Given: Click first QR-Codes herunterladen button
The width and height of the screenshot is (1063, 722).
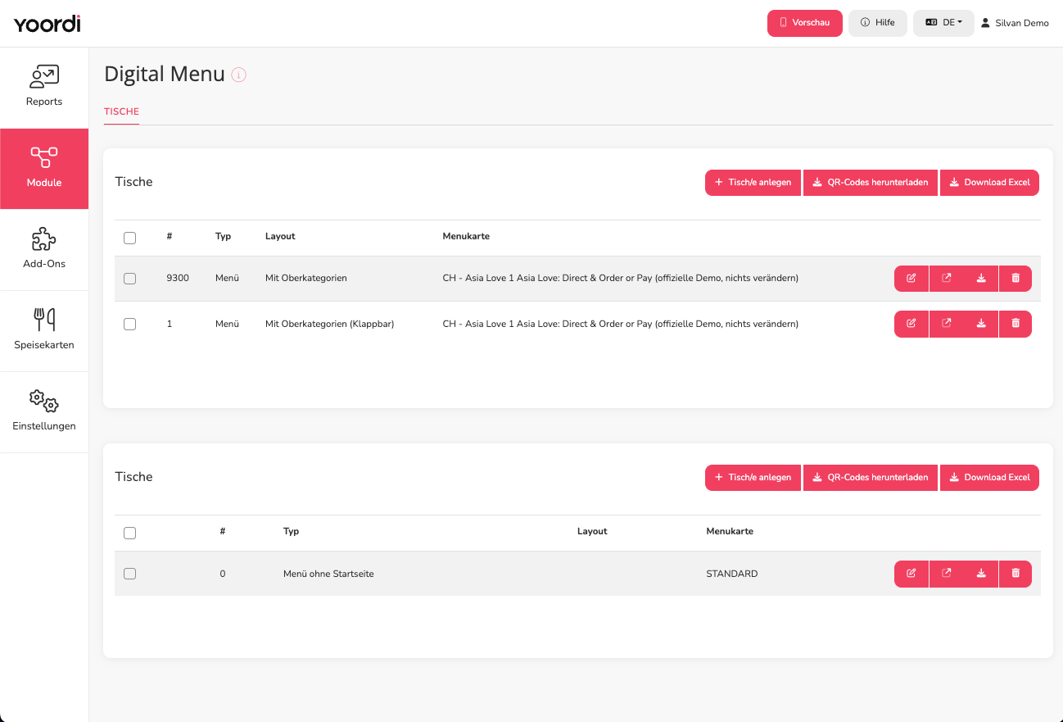Looking at the screenshot, I should click(871, 182).
